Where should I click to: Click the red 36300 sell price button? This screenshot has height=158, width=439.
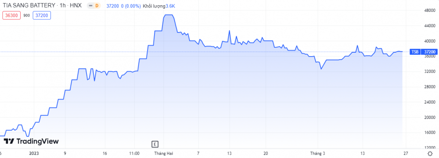(x=12, y=15)
